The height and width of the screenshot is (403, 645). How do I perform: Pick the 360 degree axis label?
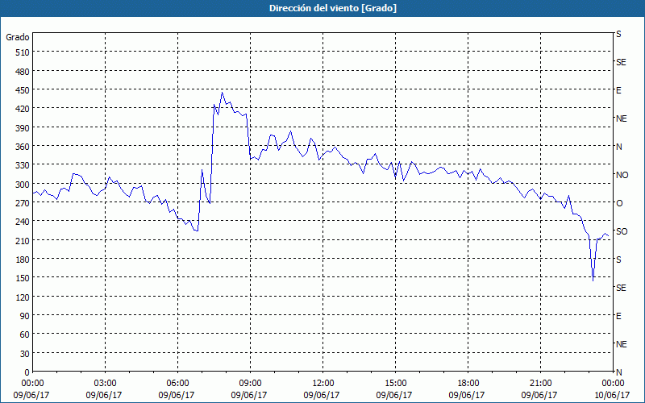click(23, 147)
